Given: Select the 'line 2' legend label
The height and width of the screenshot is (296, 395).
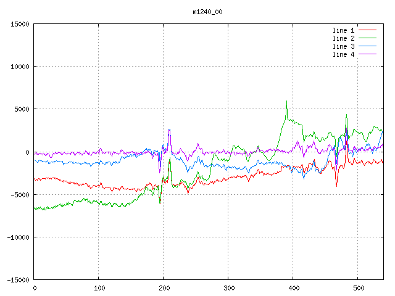Looking at the screenshot, I should click(343, 38).
